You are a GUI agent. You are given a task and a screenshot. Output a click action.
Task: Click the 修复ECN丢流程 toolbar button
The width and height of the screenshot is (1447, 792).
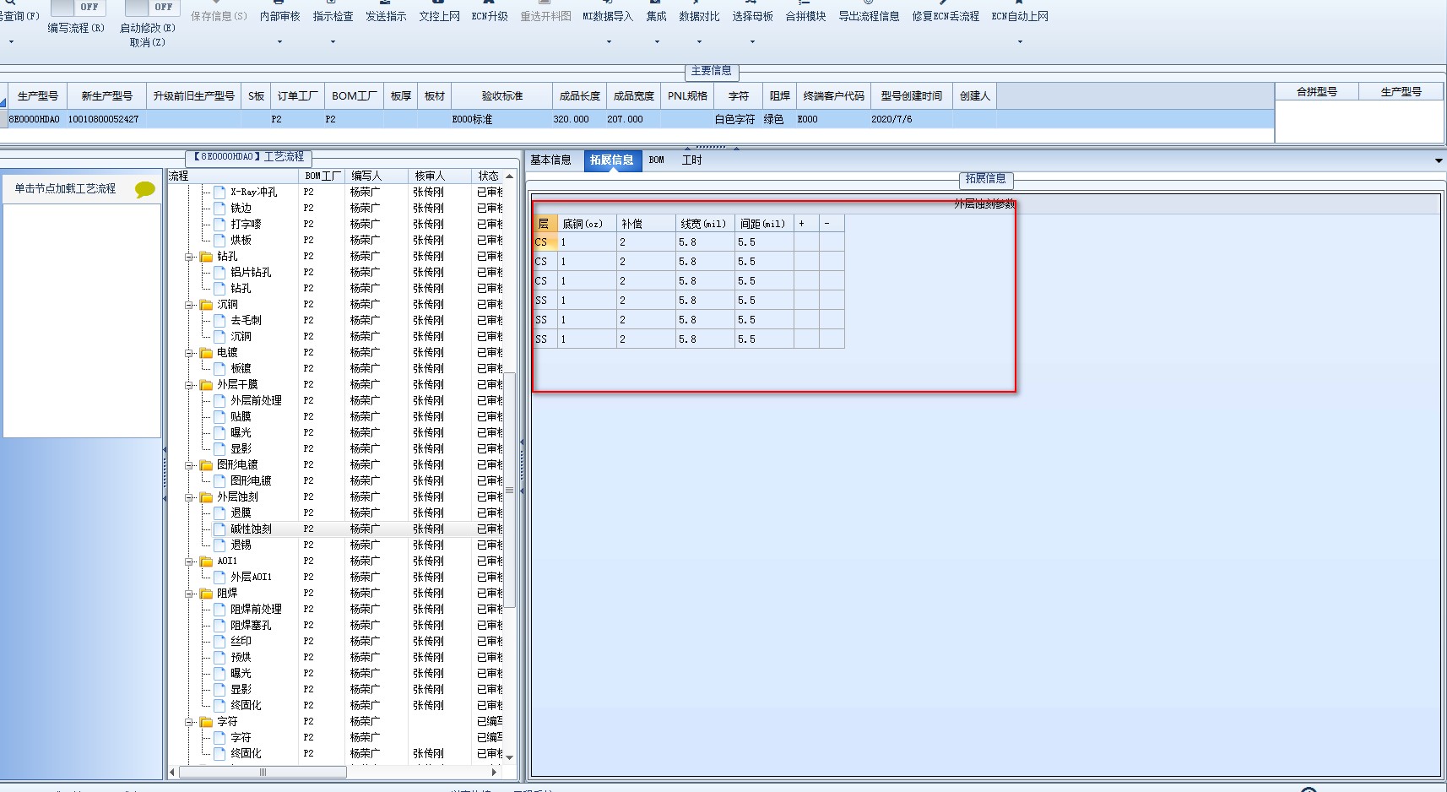point(946,16)
